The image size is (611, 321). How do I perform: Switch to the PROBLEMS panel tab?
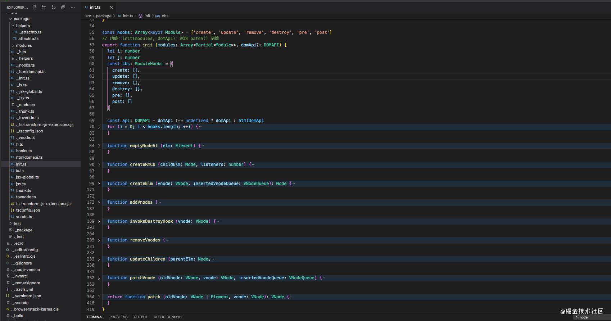click(x=118, y=317)
